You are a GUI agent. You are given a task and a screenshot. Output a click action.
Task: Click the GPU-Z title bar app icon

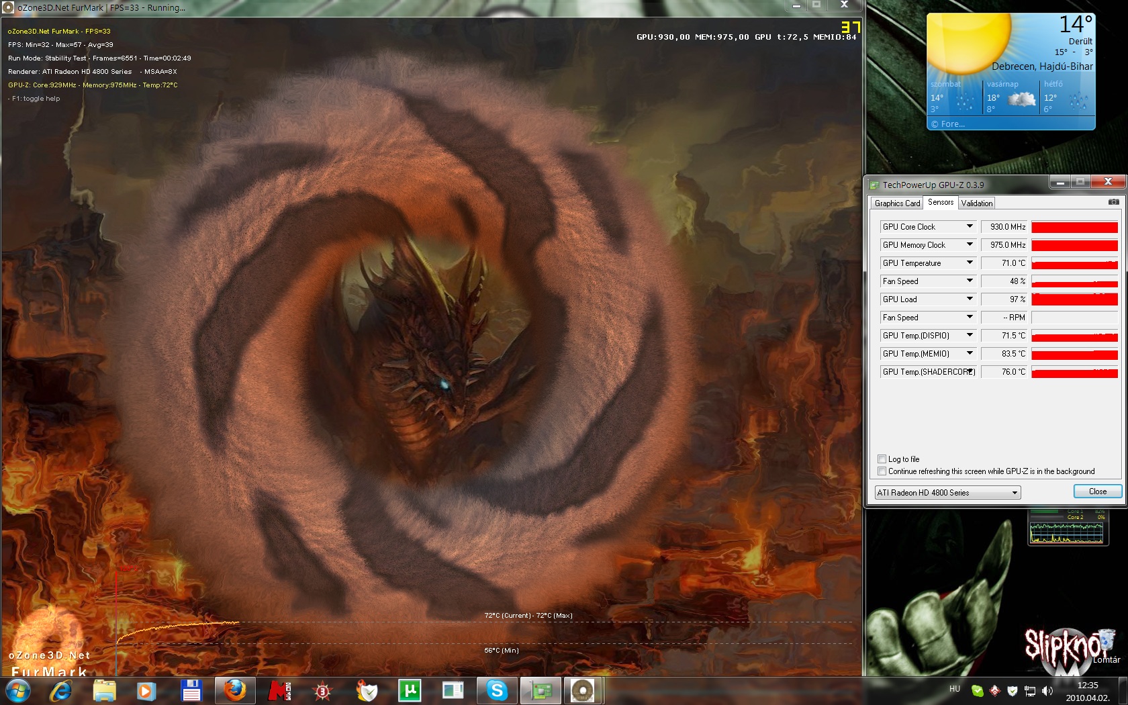tap(874, 185)
